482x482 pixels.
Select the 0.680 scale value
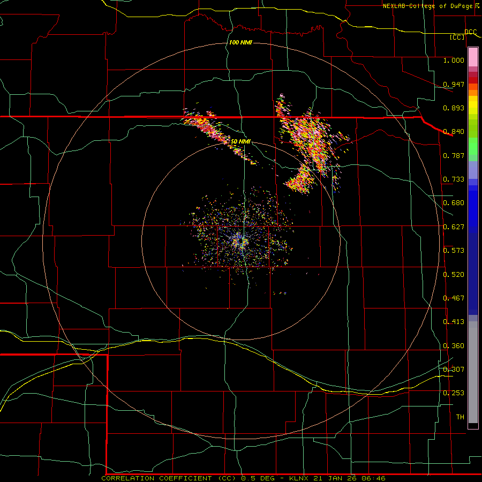[x=454, y=203]
